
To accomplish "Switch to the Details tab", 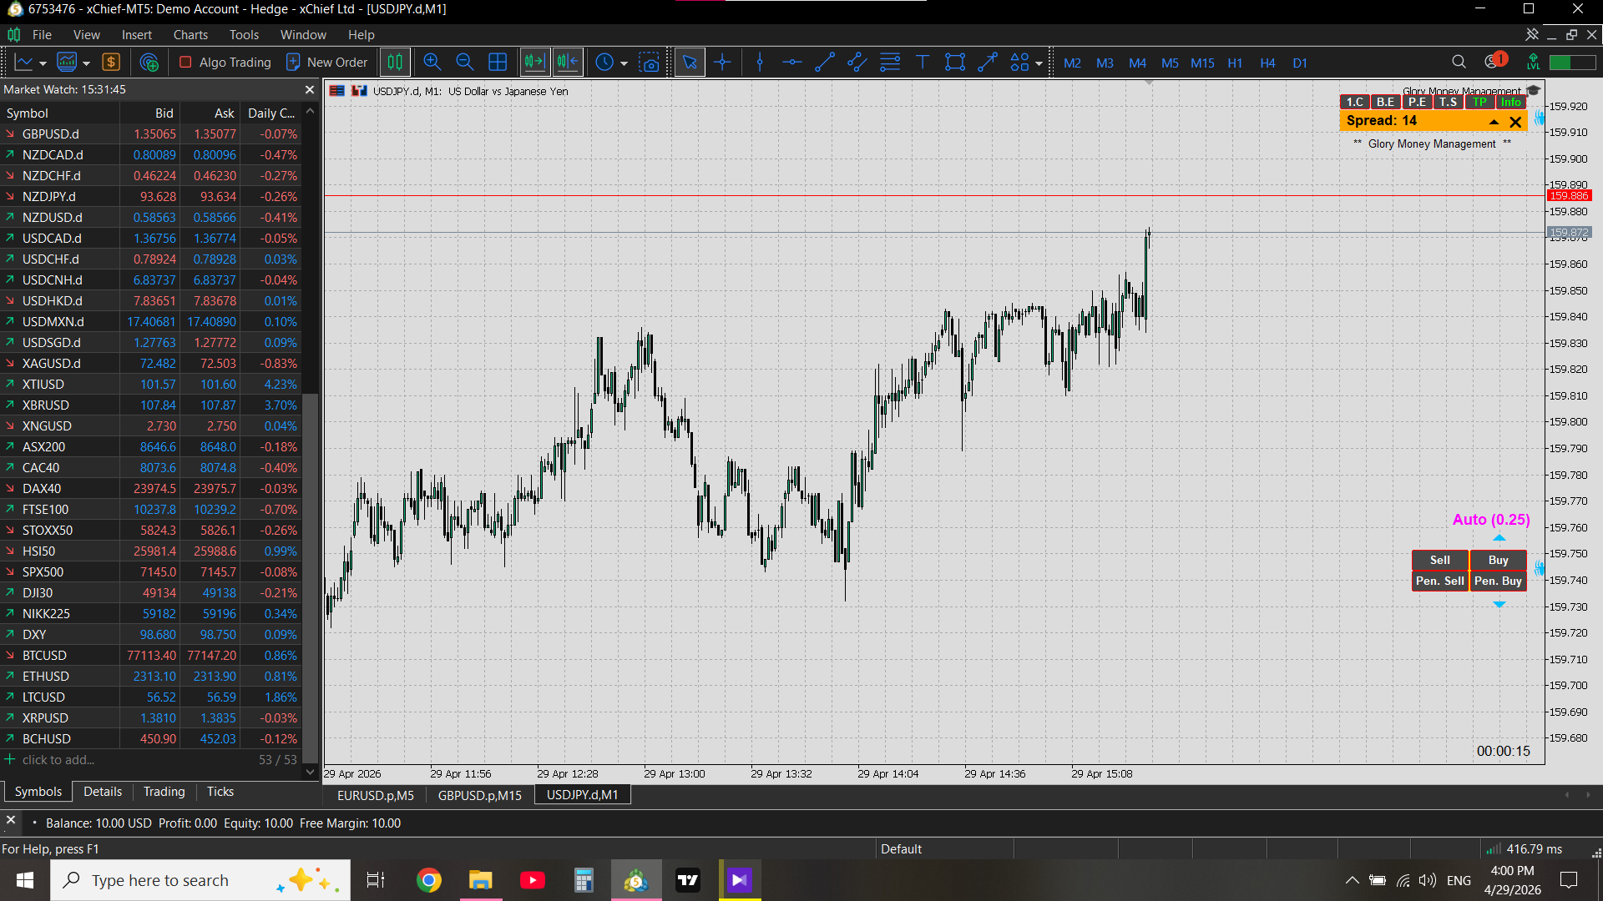I will 103,792.
